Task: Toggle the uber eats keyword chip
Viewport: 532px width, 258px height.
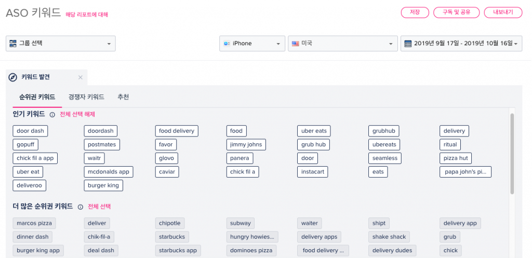Action: pos(314,131)
